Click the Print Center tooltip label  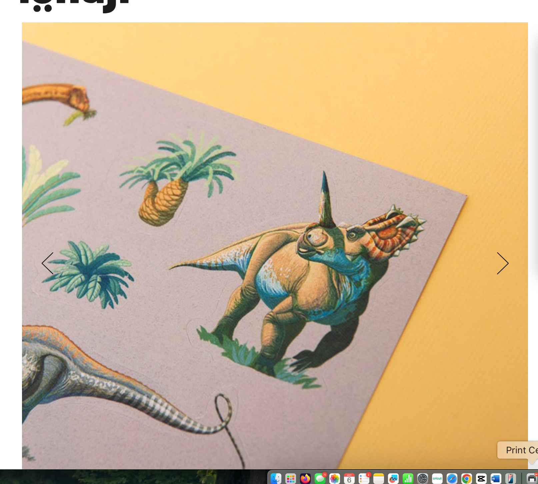521,450
